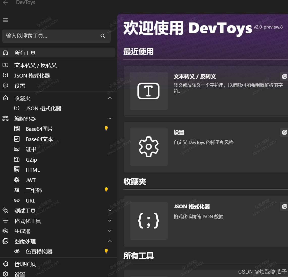Open the URL encoder tool

(x=58, y=200)
